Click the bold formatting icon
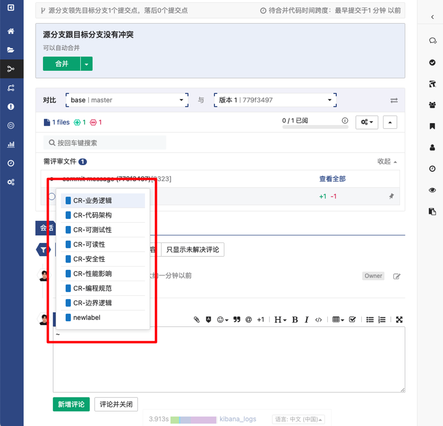 click(295, 319)
